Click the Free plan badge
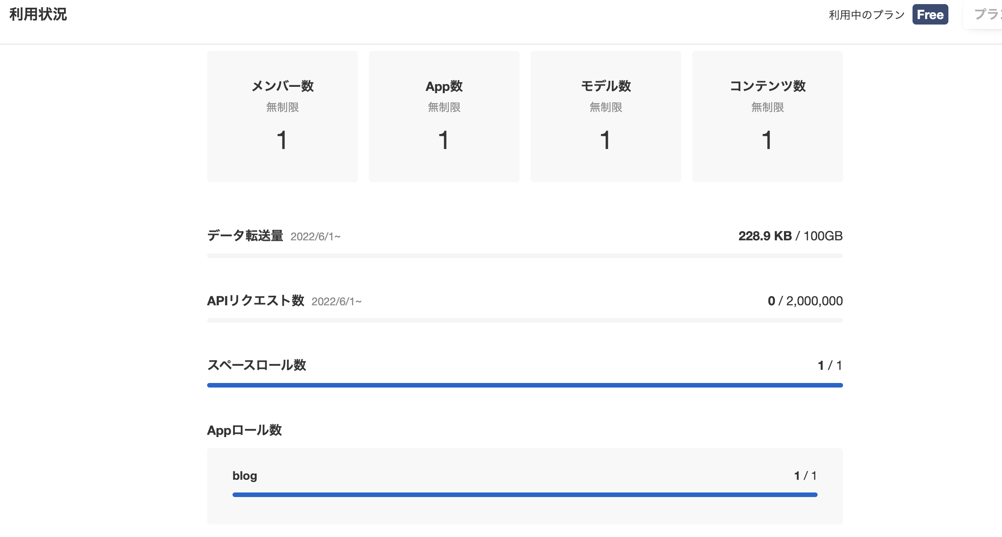 930,15
